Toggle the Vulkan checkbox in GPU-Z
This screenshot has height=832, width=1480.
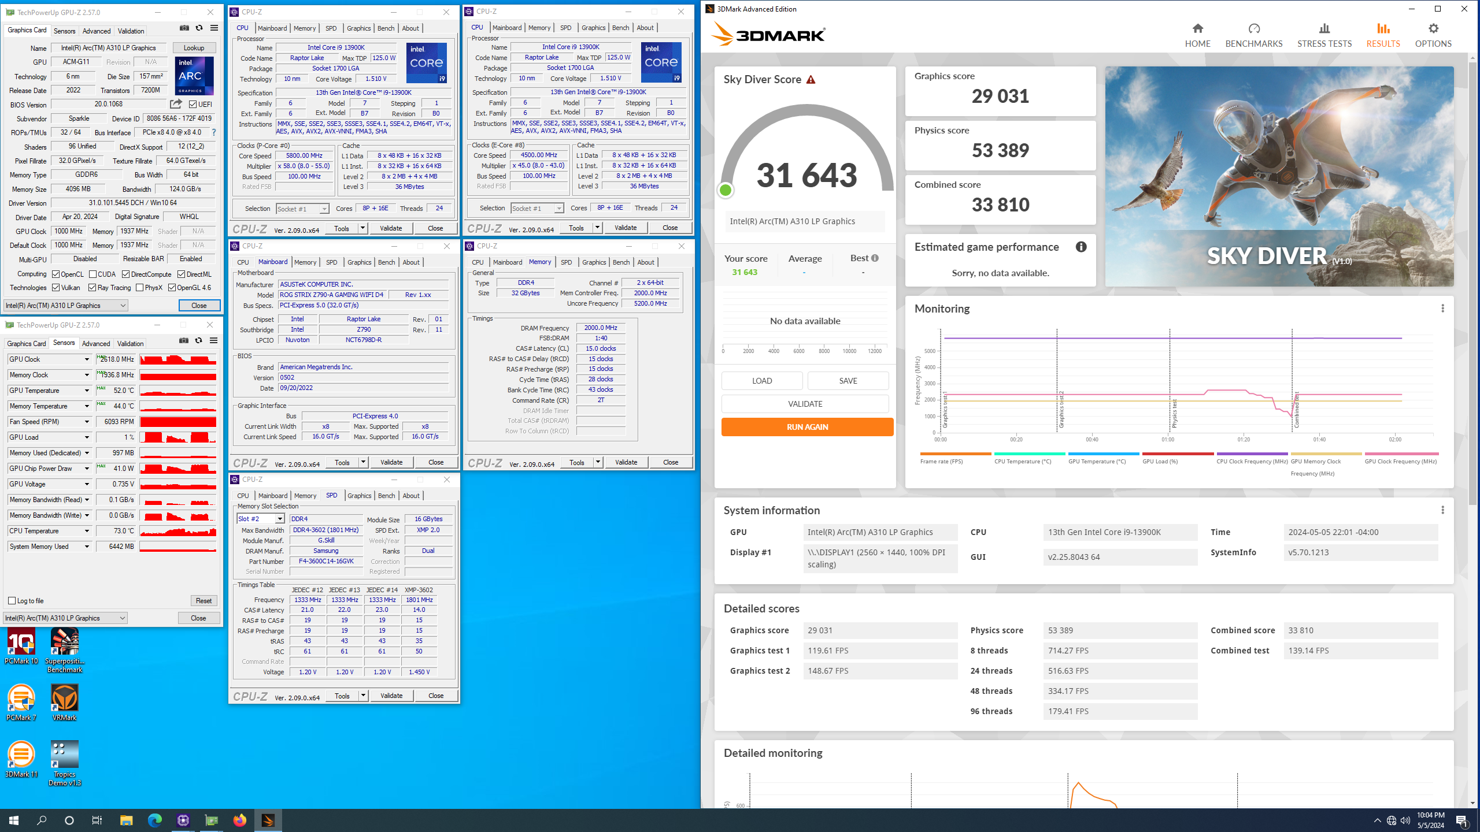click(56, 288)
